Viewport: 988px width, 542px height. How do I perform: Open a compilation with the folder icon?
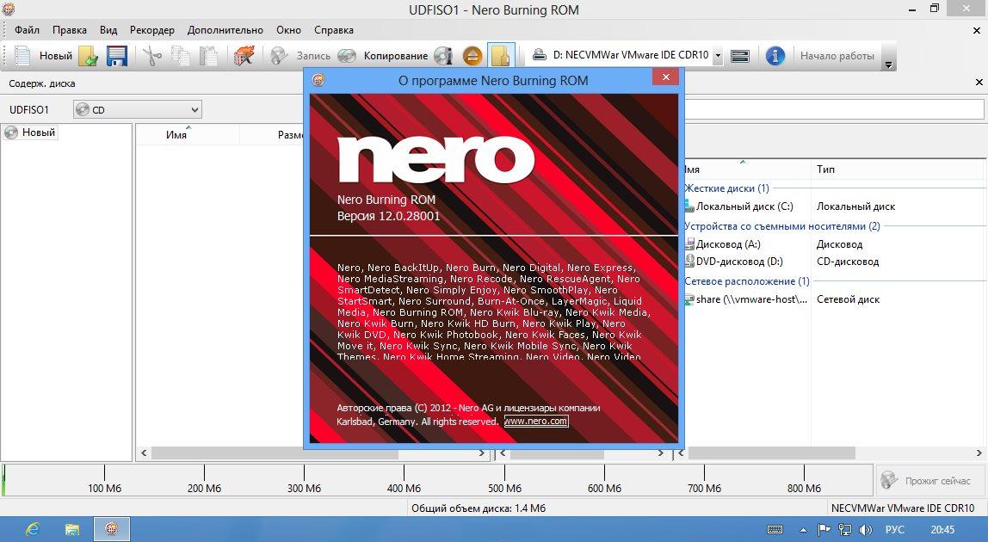pos(88,55)
